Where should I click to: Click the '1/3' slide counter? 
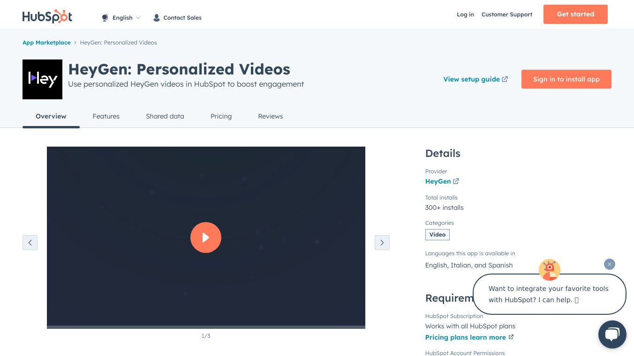(206, 336)
